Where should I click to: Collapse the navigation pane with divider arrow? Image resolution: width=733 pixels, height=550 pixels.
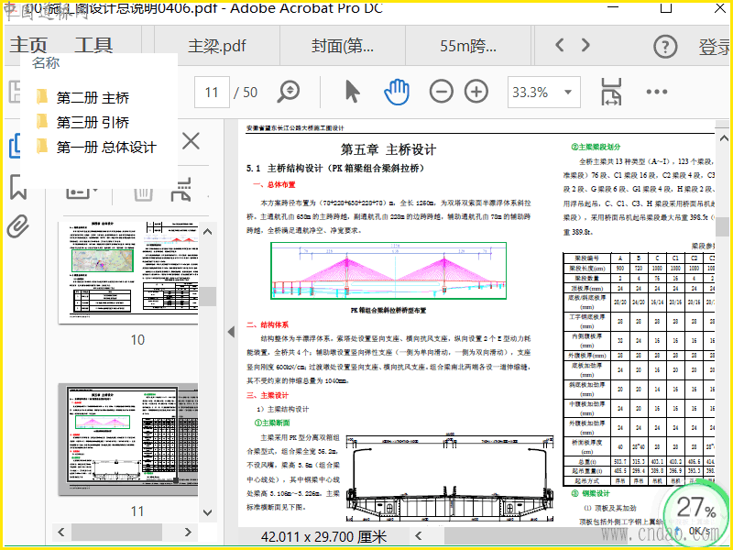[231, 331]
